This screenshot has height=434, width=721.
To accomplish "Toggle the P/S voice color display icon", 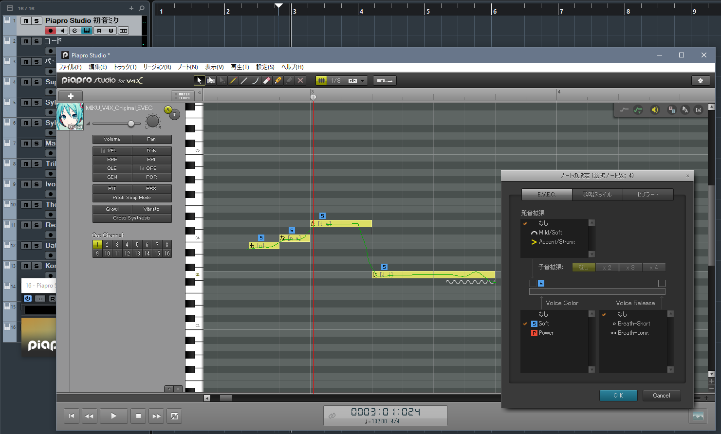I will pyautogui.click(x=672, y=110).
